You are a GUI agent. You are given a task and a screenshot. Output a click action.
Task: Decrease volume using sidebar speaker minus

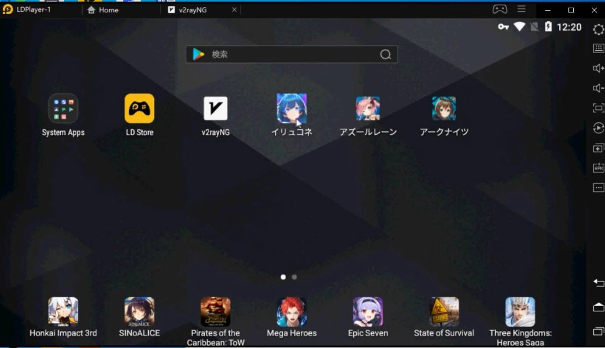point(598,89)
